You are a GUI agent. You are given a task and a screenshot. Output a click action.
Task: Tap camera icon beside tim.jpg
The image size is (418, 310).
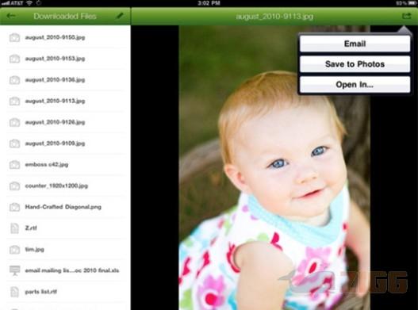(14, 250)
